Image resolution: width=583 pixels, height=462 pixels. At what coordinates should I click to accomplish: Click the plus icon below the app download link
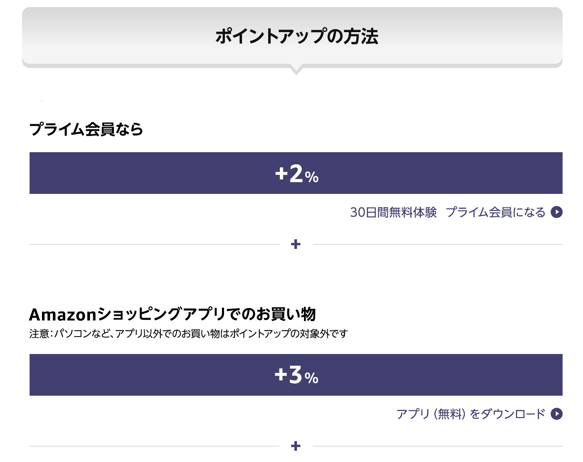(296, 446)
